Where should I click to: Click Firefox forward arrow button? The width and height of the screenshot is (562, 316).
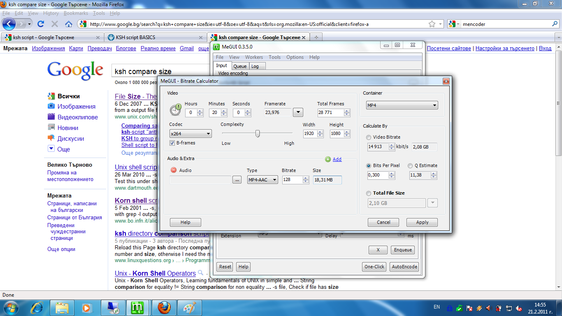click(21, 24)
